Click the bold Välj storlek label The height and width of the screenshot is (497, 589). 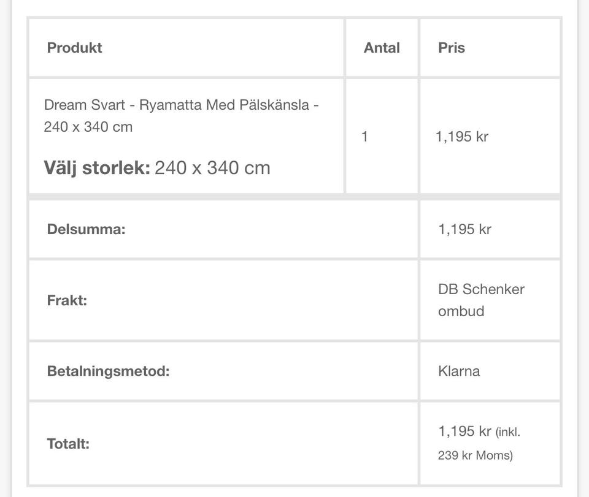coord(96,167)
